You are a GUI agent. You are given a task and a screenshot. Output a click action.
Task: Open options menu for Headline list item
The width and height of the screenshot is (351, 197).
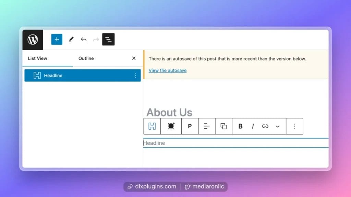[135, 75]
